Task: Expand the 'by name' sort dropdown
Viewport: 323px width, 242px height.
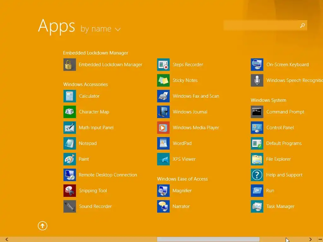Action: click(100, 29)
